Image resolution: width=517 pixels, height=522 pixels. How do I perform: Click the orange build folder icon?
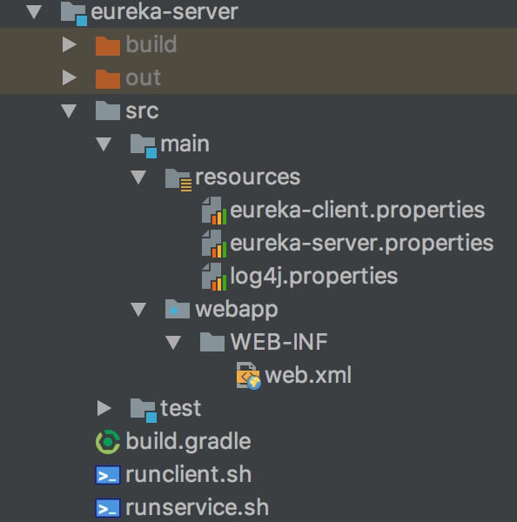coord(108,45)
